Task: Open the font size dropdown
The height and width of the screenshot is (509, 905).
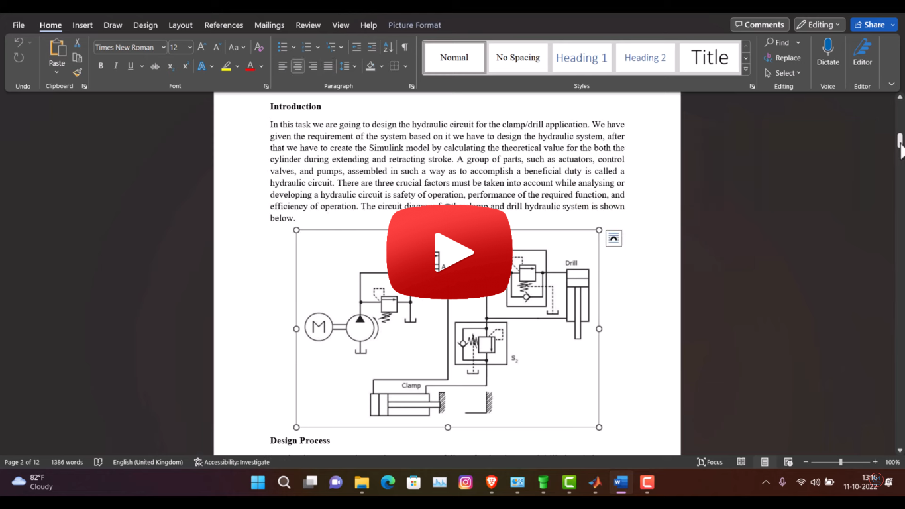Action: (x=189, y=48)
